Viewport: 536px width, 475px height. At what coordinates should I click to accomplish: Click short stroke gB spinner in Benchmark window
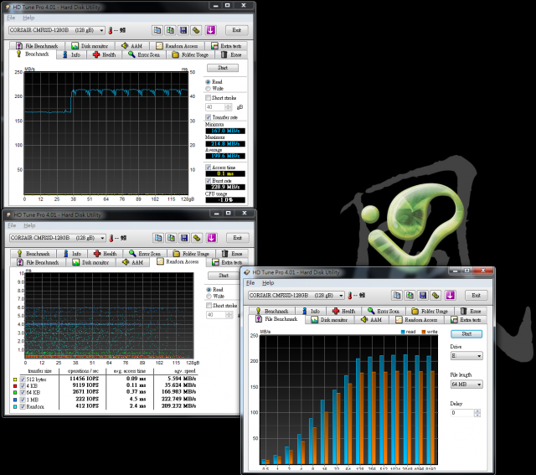point(229,107)
